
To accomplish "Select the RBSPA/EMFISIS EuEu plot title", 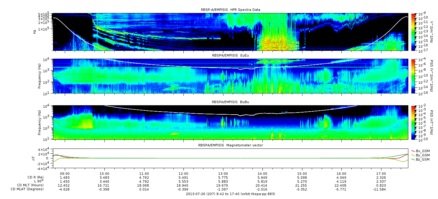I will coord(230,55).
